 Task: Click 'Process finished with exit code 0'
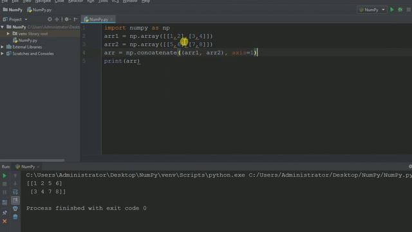click(86, 208)
